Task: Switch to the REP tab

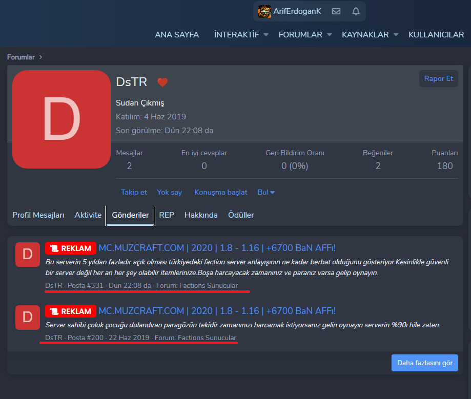Action: [x=167, y=215]
